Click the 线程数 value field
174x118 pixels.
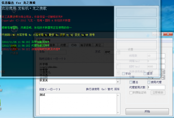point(156,56)
